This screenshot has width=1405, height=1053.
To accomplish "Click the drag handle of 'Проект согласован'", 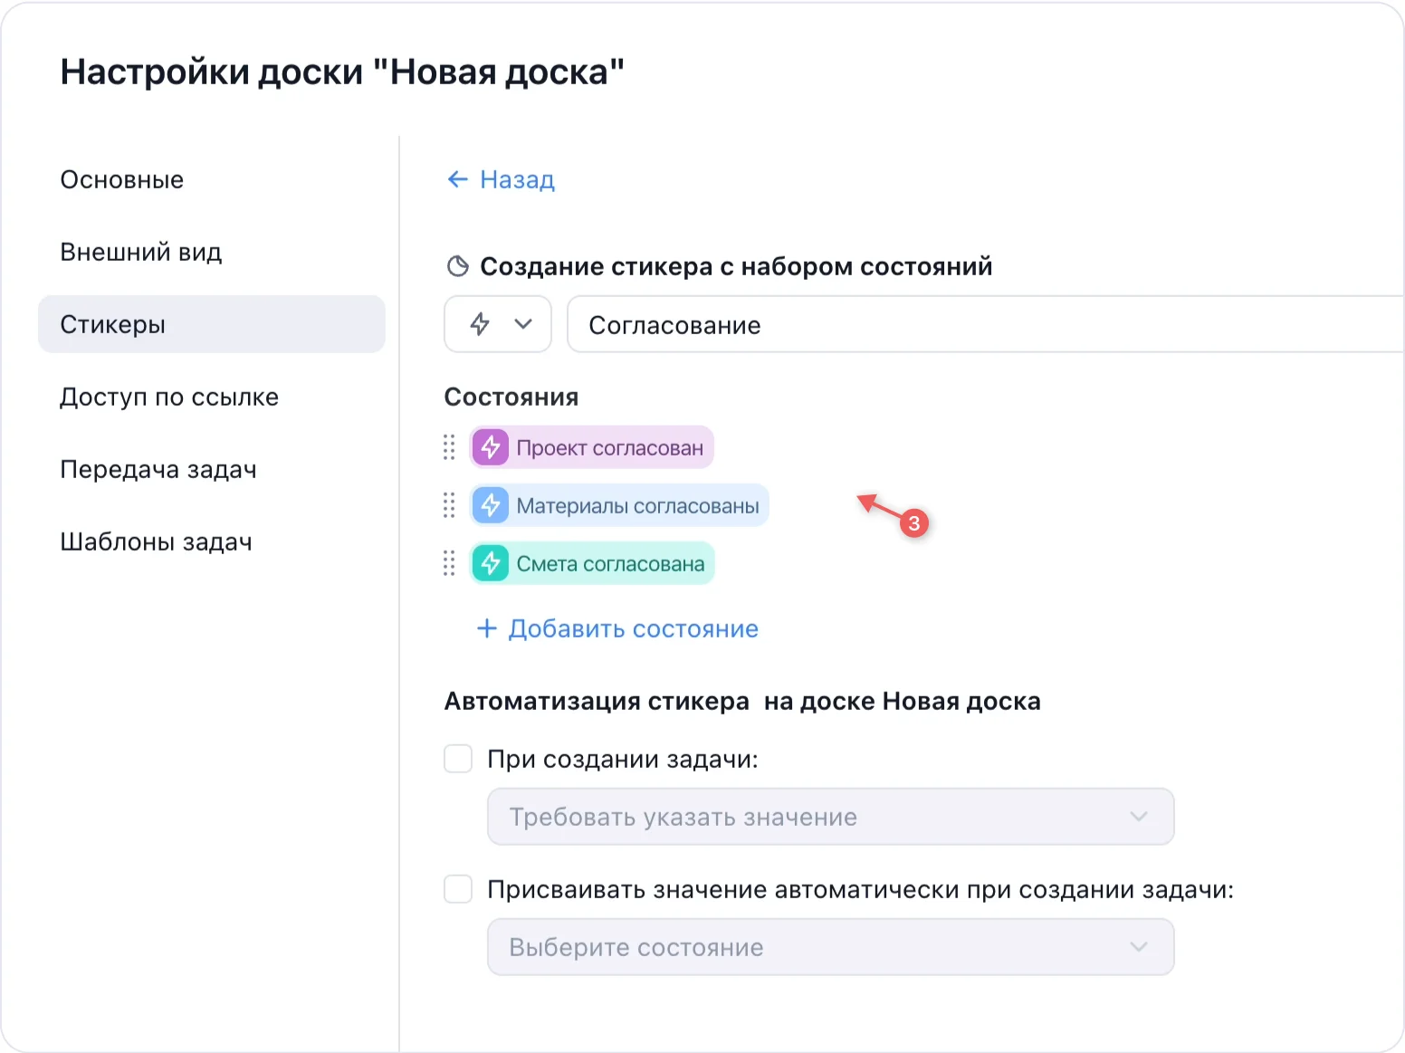I will click(449, 446).
